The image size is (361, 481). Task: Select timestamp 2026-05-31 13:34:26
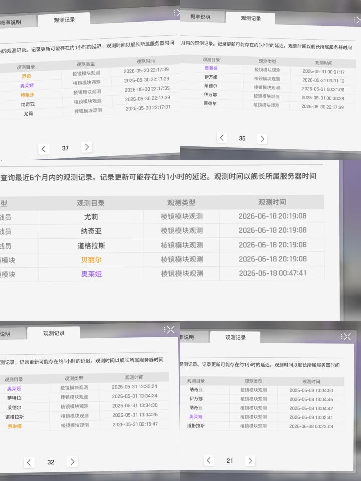[135, 415]
